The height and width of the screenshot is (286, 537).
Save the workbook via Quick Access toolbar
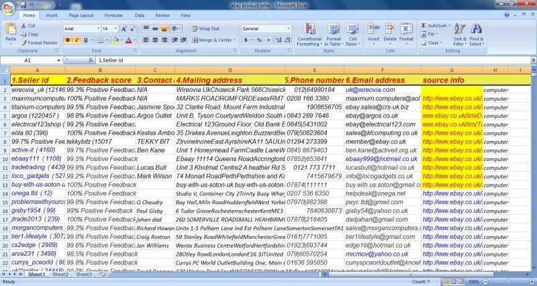pyautogui.click(x=23, y=5)
